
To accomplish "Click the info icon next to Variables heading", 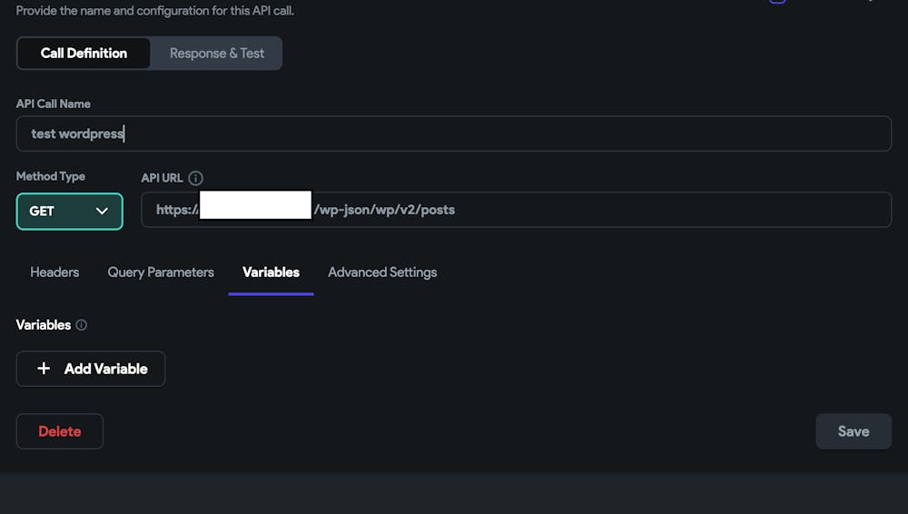I will click(81, 325).
